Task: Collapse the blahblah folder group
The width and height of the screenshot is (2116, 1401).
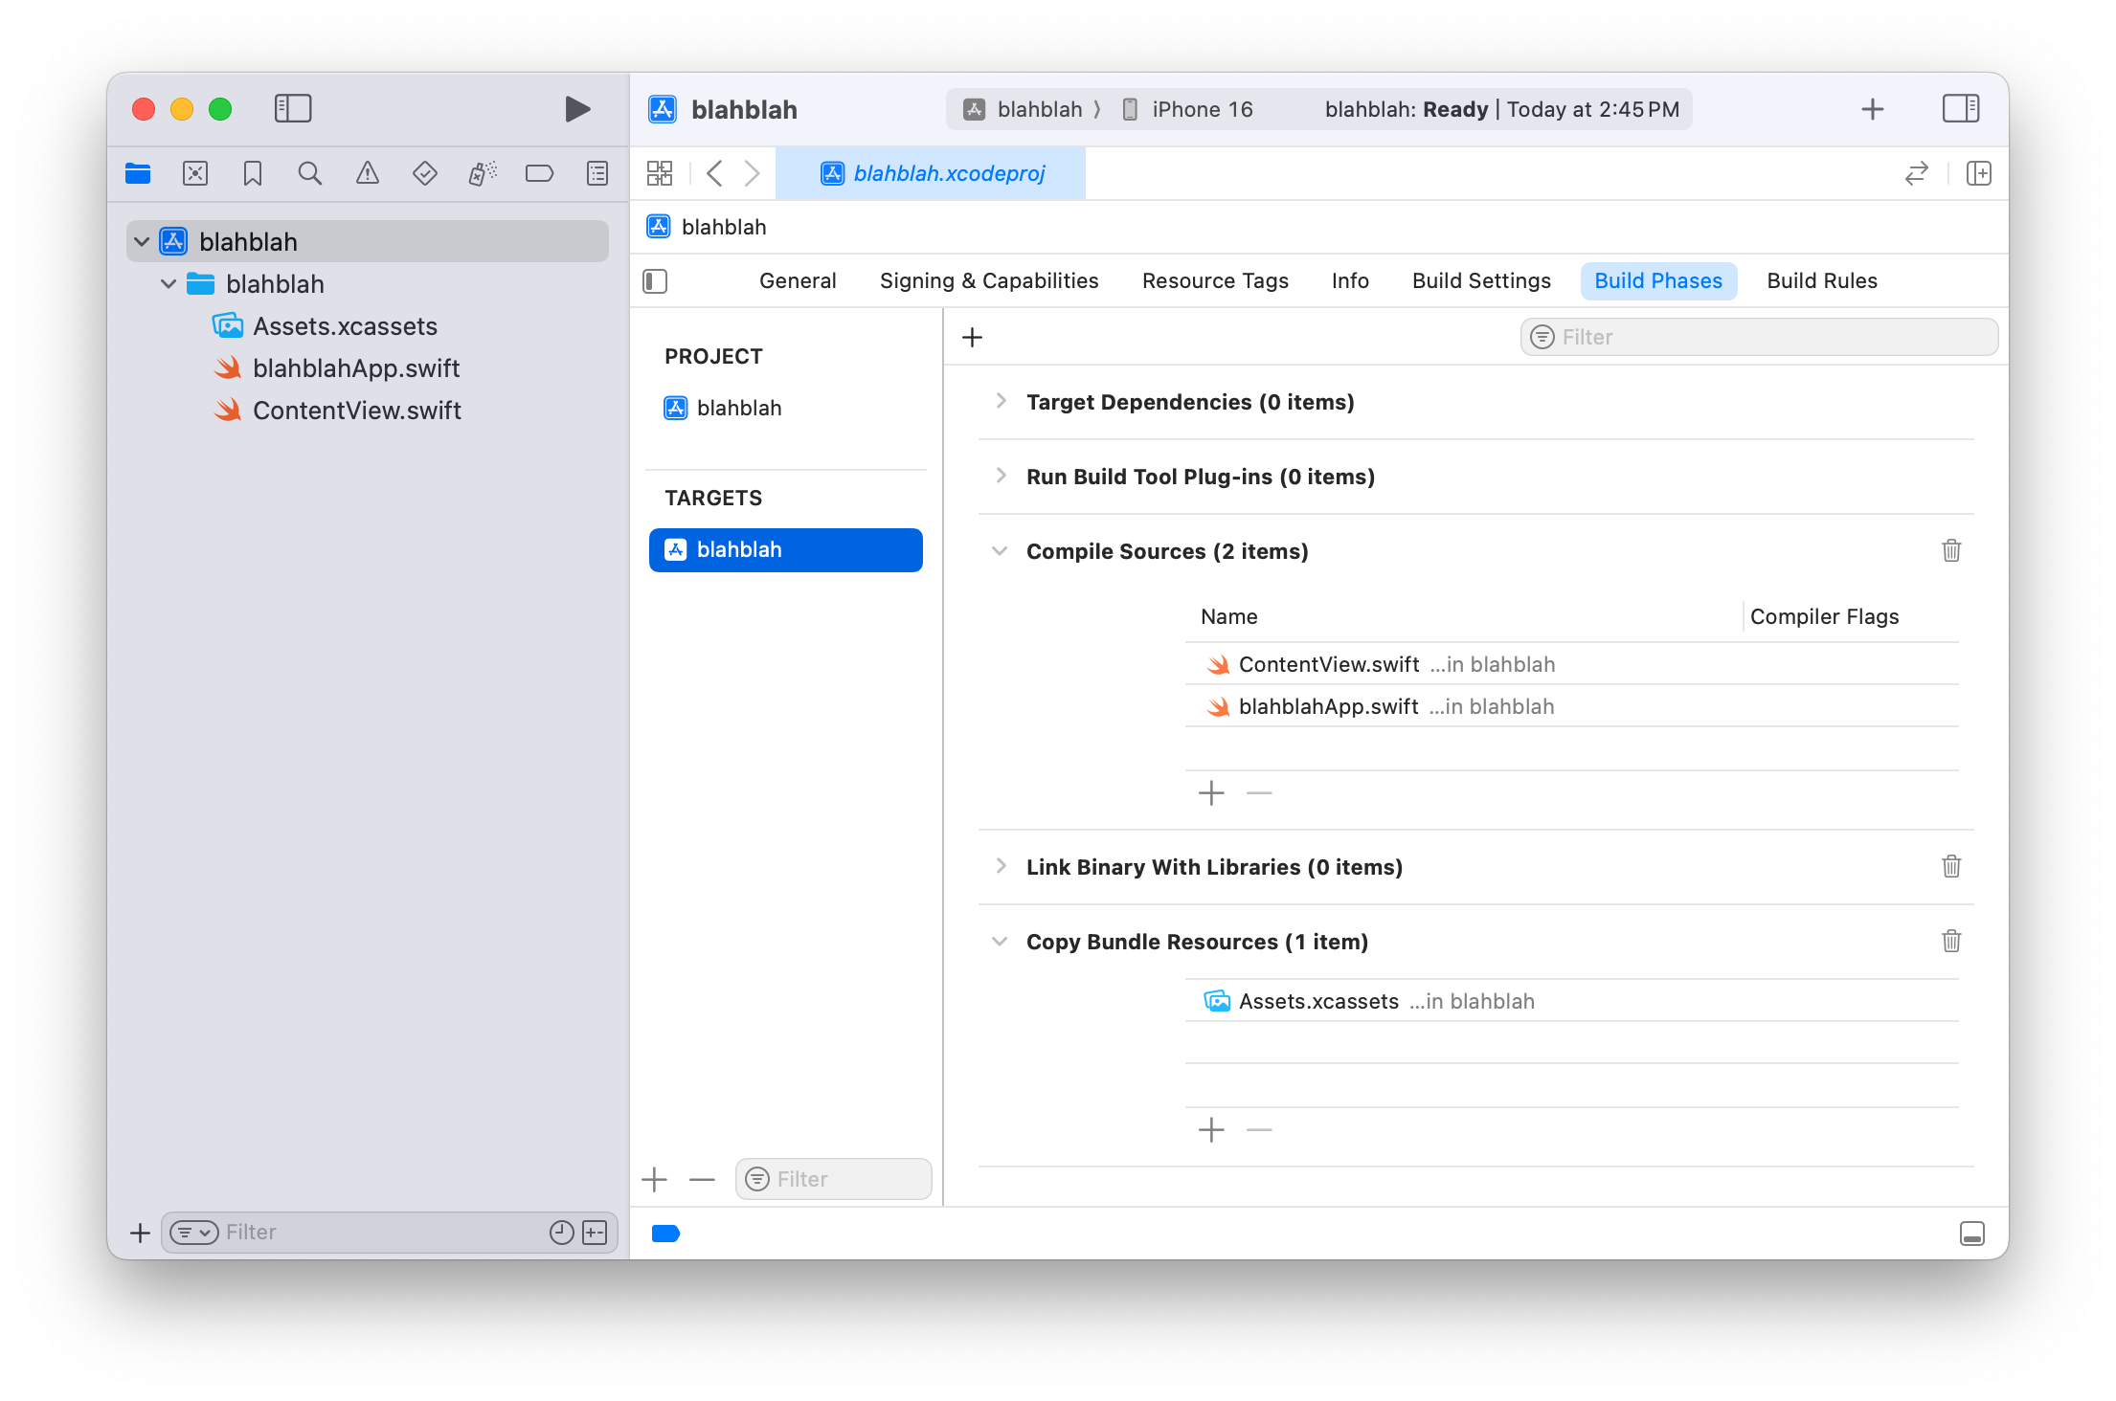Action: (x=169, y=284)
